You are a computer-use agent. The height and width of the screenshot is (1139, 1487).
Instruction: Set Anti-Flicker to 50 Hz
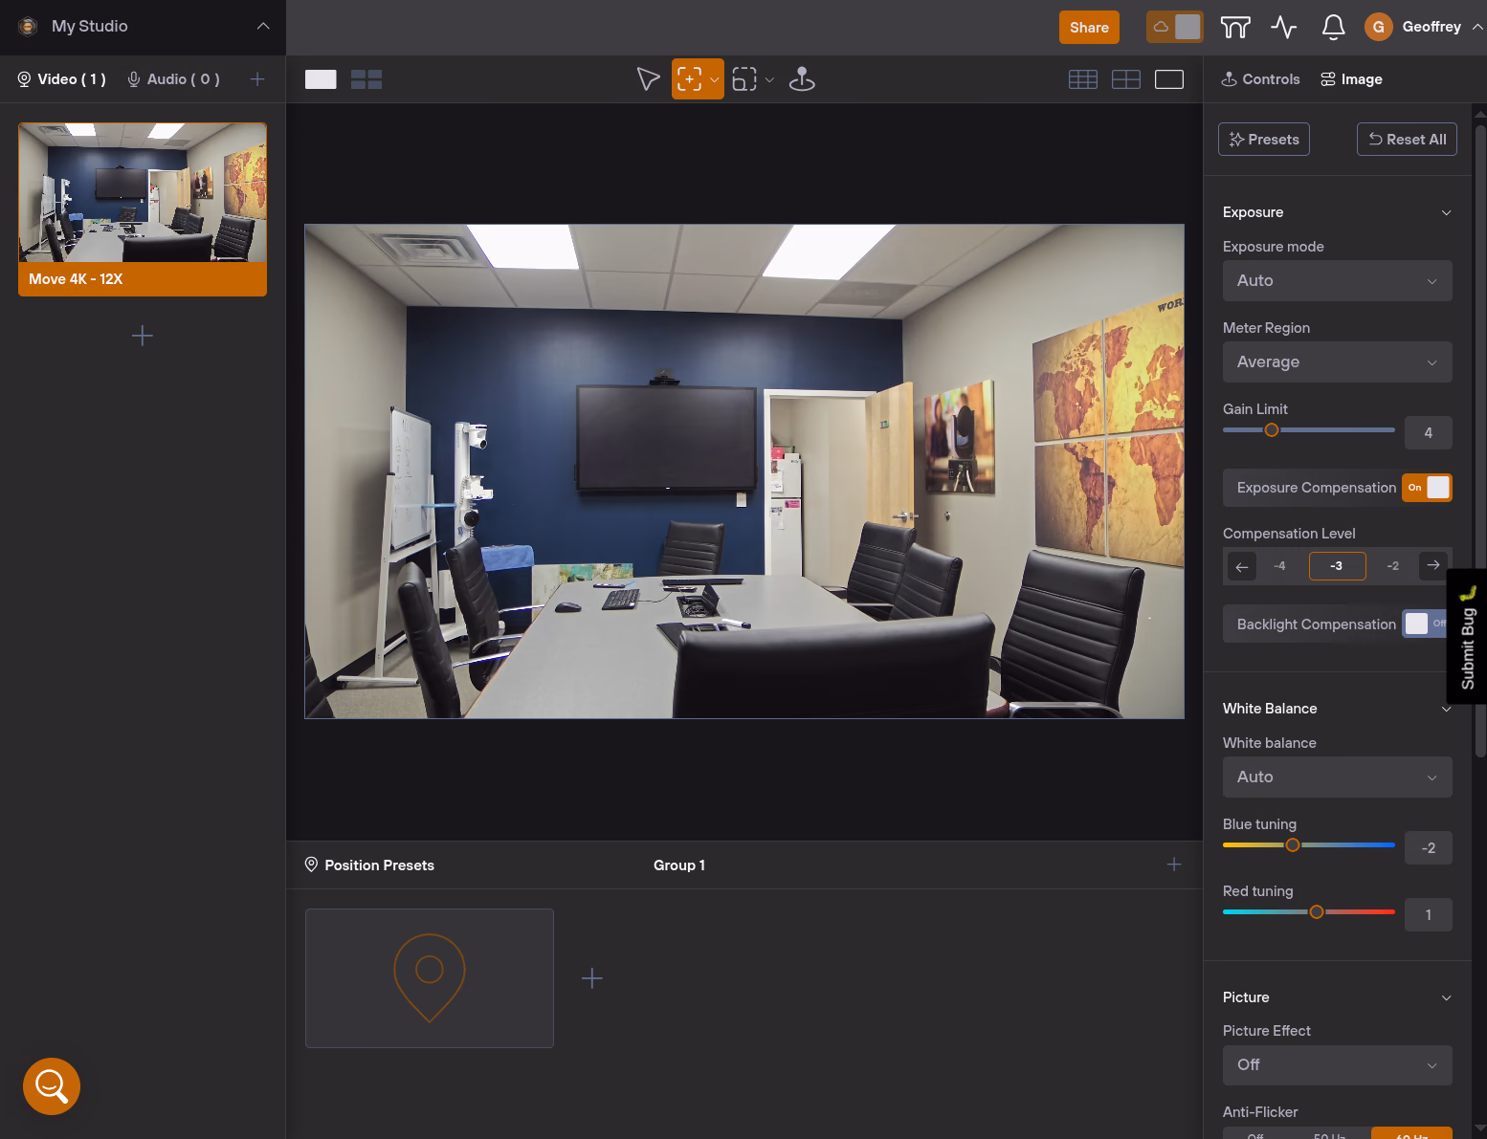[1329, 1134]
